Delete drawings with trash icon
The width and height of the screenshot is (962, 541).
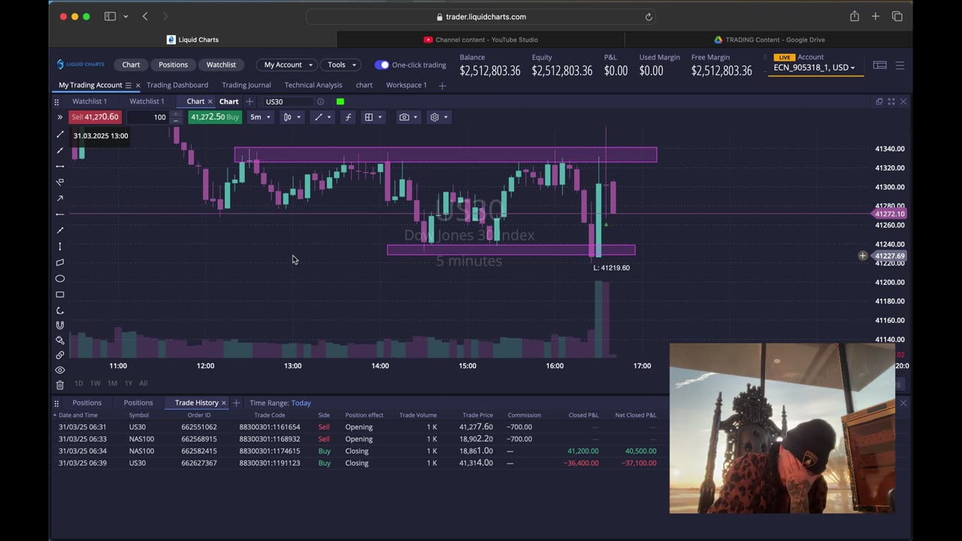click(x=60, y=385)
